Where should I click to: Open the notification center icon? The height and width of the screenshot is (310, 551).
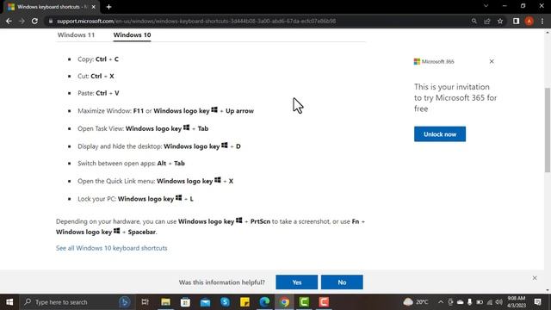(537, 302)
